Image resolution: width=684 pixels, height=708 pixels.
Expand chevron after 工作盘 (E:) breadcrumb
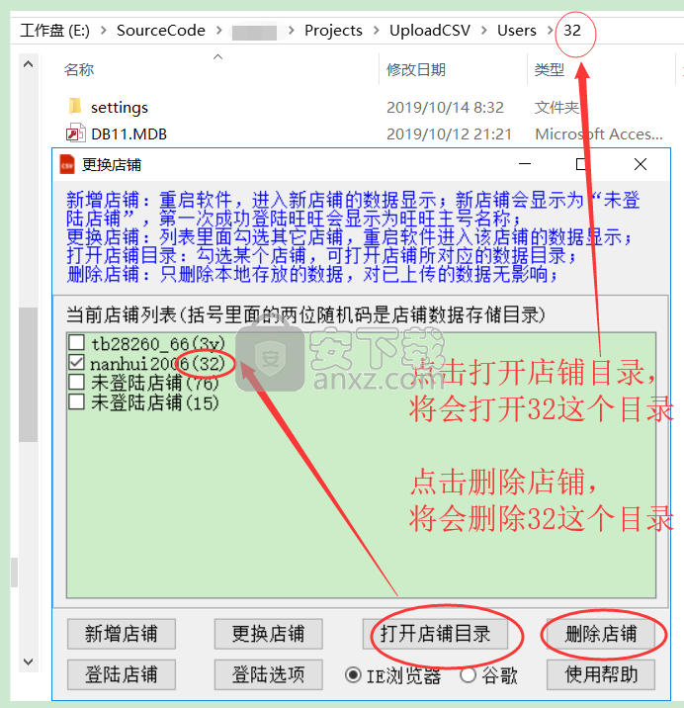(x=104, y=31)
